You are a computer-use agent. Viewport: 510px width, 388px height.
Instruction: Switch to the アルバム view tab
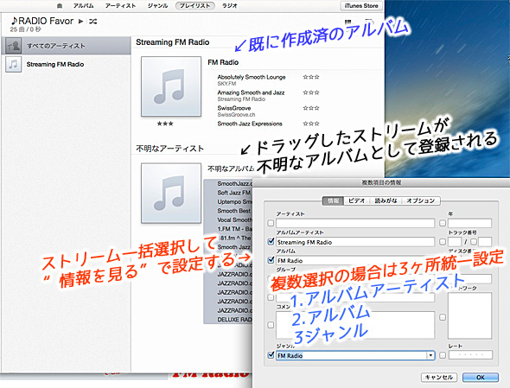pos(83,5)
